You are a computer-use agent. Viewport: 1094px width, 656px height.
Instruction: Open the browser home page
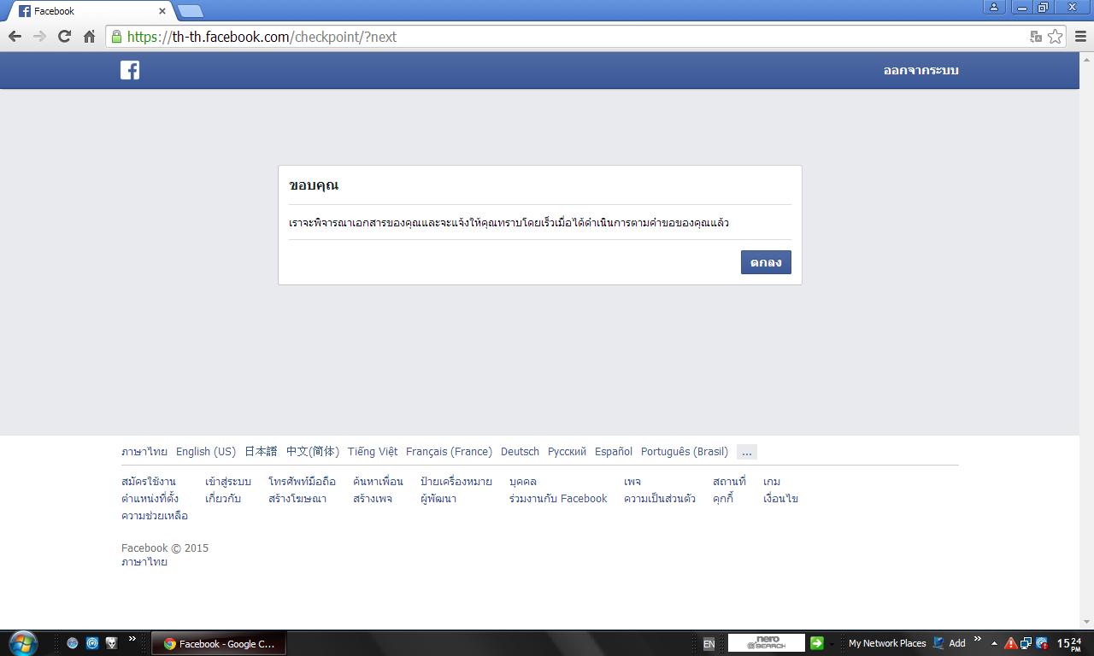[x=89, y=37]
